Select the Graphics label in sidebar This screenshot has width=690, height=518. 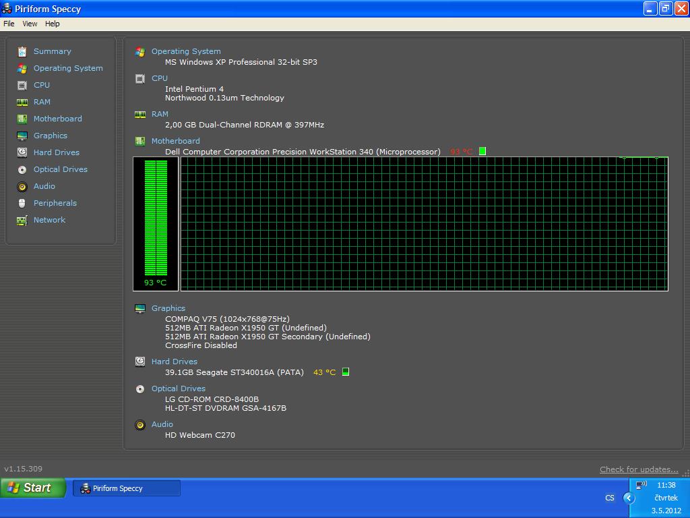click(x=51, y=136)
